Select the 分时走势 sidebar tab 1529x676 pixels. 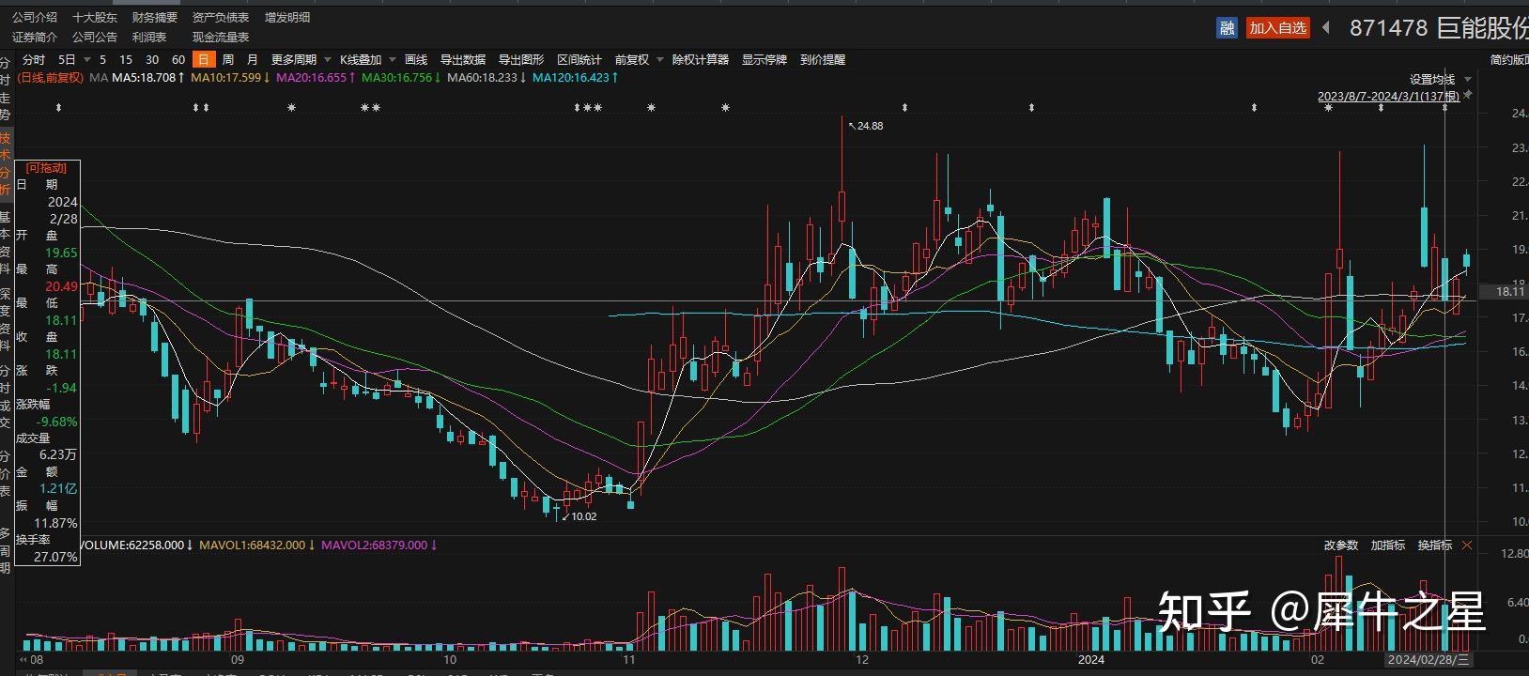(x=6, y=89)
